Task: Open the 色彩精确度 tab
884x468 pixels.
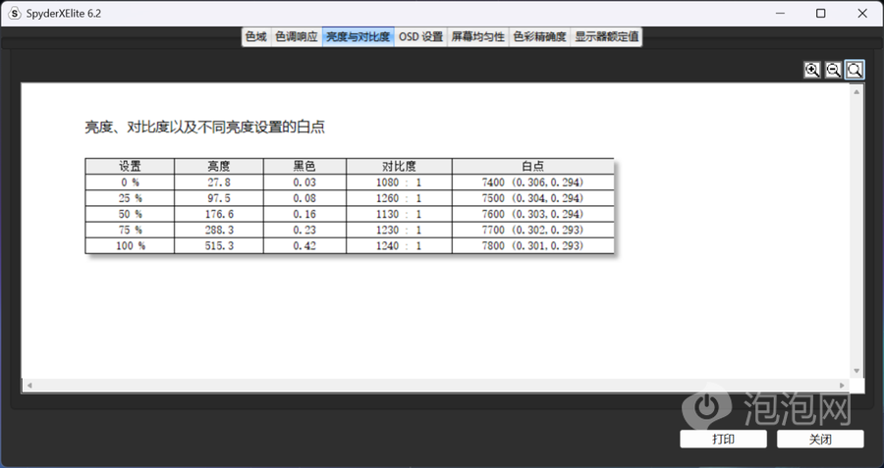Action: pyautogui.click(x=539, y=37)
